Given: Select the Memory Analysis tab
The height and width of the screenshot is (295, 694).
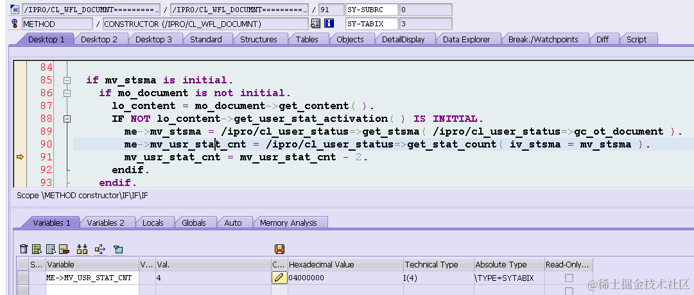Looking at the screenshot, I should (x=288, y=223).
